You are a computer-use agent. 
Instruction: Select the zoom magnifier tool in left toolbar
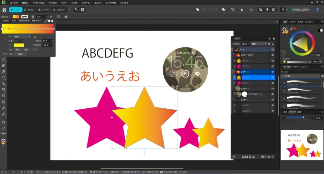4,128
